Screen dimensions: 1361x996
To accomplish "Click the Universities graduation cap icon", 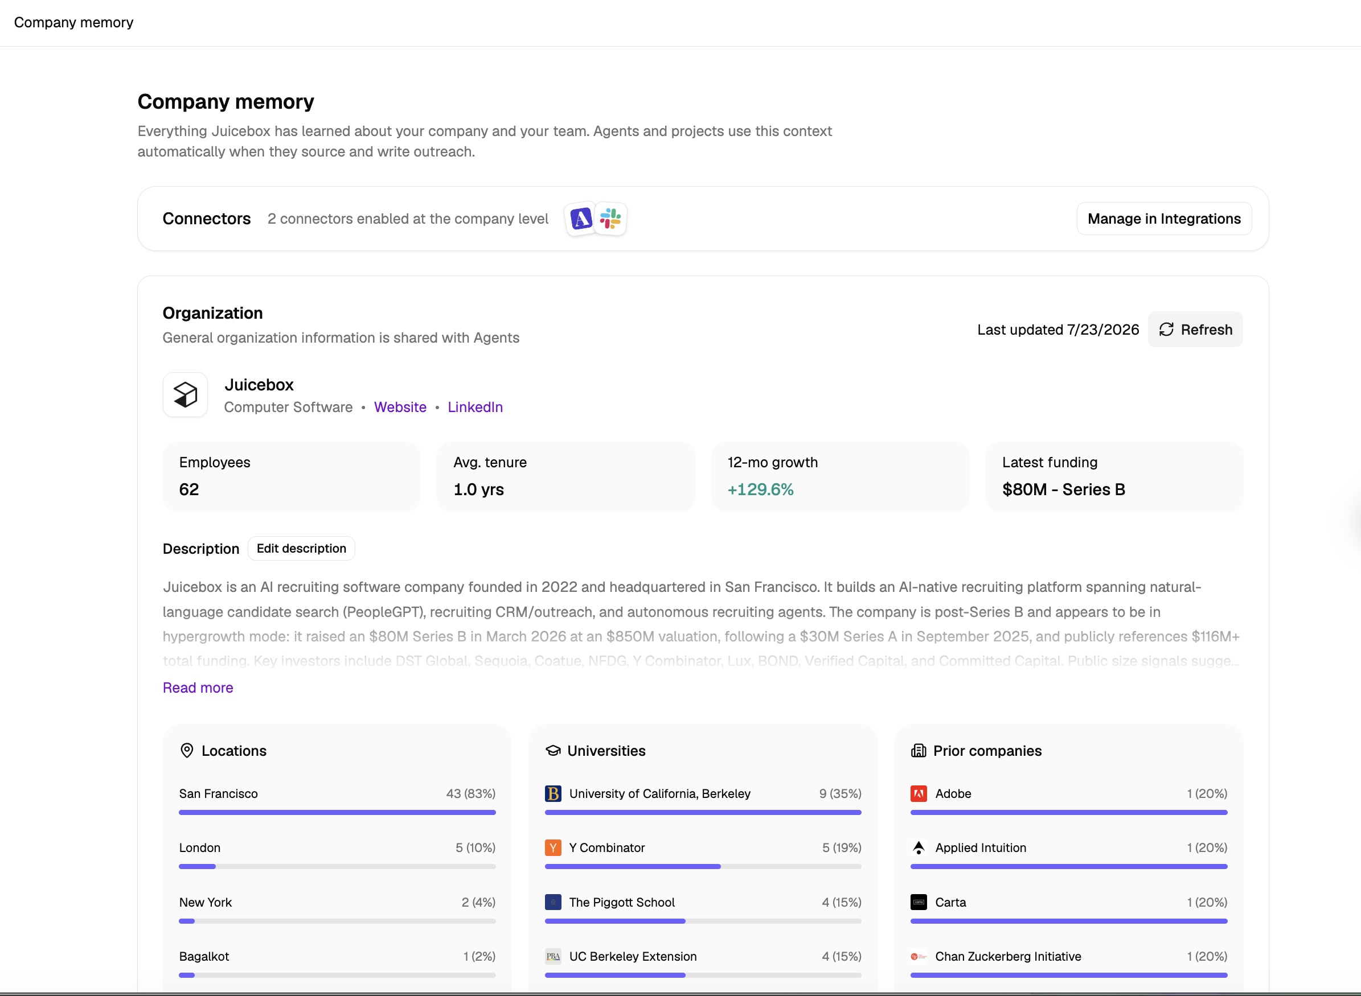I will click(x=553, y=751).
